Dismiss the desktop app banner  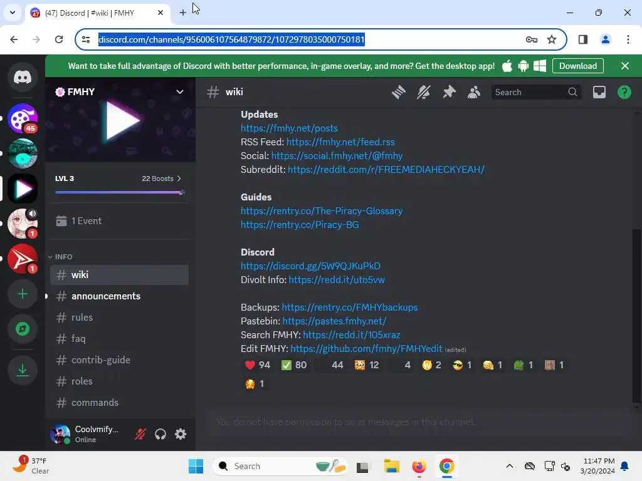coord(625,66)
